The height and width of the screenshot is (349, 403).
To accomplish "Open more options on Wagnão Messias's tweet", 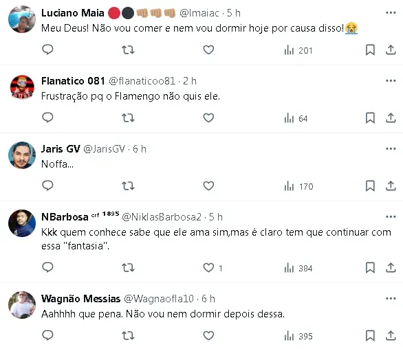I will coord(391,298).
